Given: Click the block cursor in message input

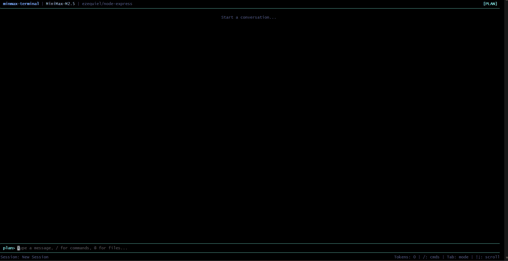Looking at the screenshot, I should (19, 248).
